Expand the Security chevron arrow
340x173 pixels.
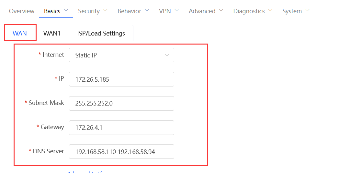[105, 10]
